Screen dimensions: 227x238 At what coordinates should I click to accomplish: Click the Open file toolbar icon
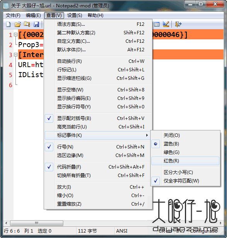pyautogui.click(x=18, y=24)
